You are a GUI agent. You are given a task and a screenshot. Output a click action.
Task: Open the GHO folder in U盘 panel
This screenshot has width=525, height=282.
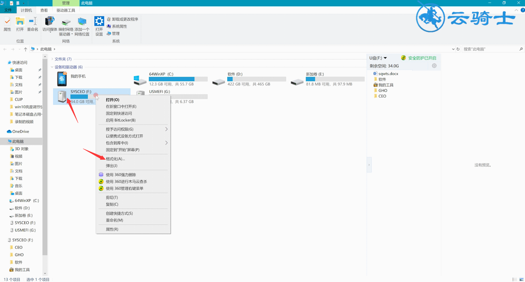click(380, 91)
